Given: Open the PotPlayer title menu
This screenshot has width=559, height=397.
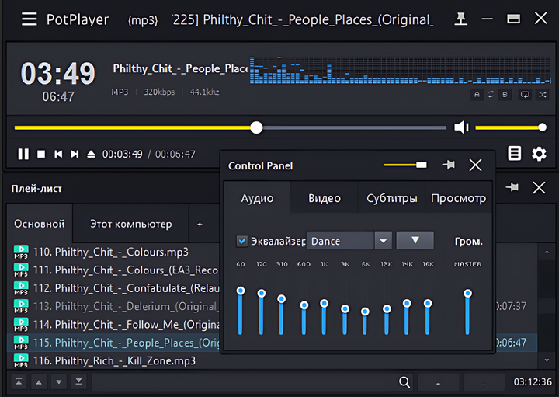Looking at the screenshot, I should pos(76,19).
